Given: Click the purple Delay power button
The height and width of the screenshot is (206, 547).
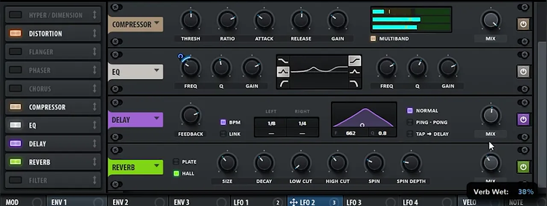Looking at the screenshot, I should click(x=523, y=119).
